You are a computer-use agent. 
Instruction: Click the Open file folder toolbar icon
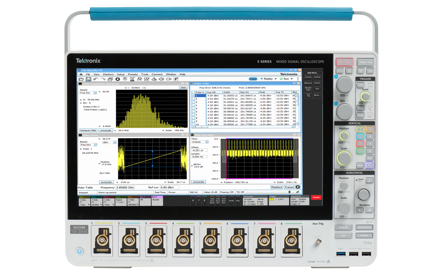tap(81, 79)
